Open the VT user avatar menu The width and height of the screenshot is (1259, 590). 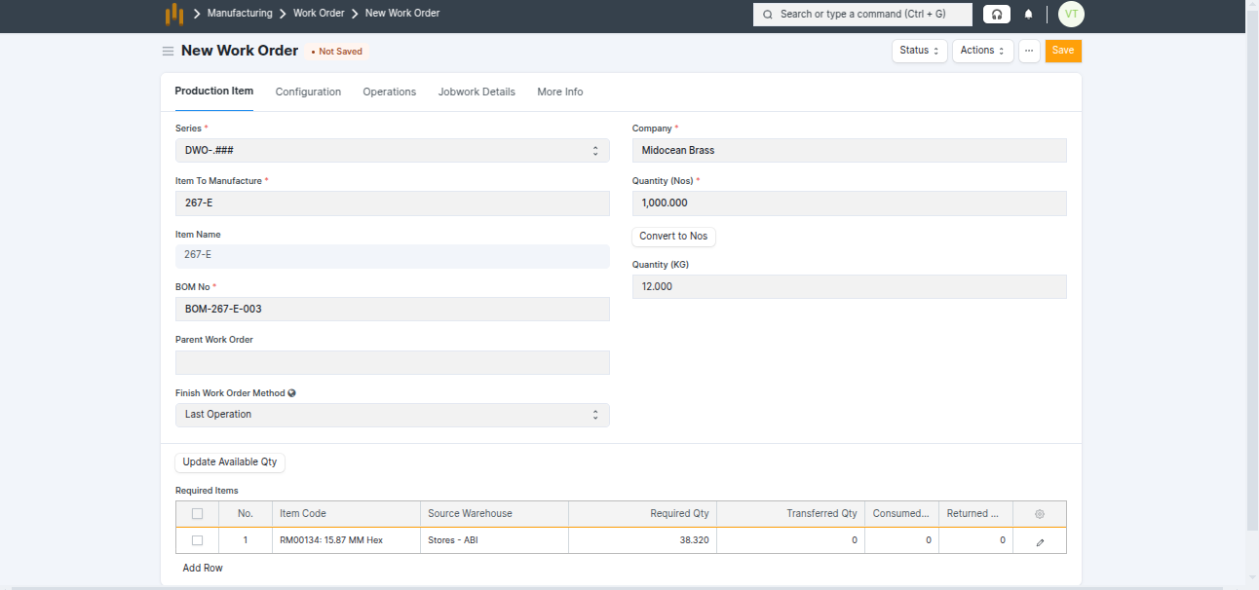pyautogui.click(x=1071, y=14)
